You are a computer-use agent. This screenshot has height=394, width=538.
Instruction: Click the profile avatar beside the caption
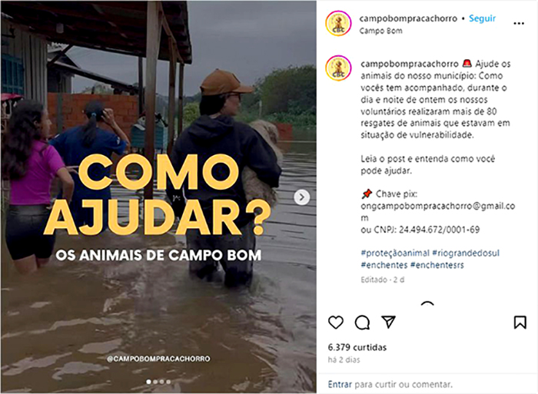pos(338,68)
